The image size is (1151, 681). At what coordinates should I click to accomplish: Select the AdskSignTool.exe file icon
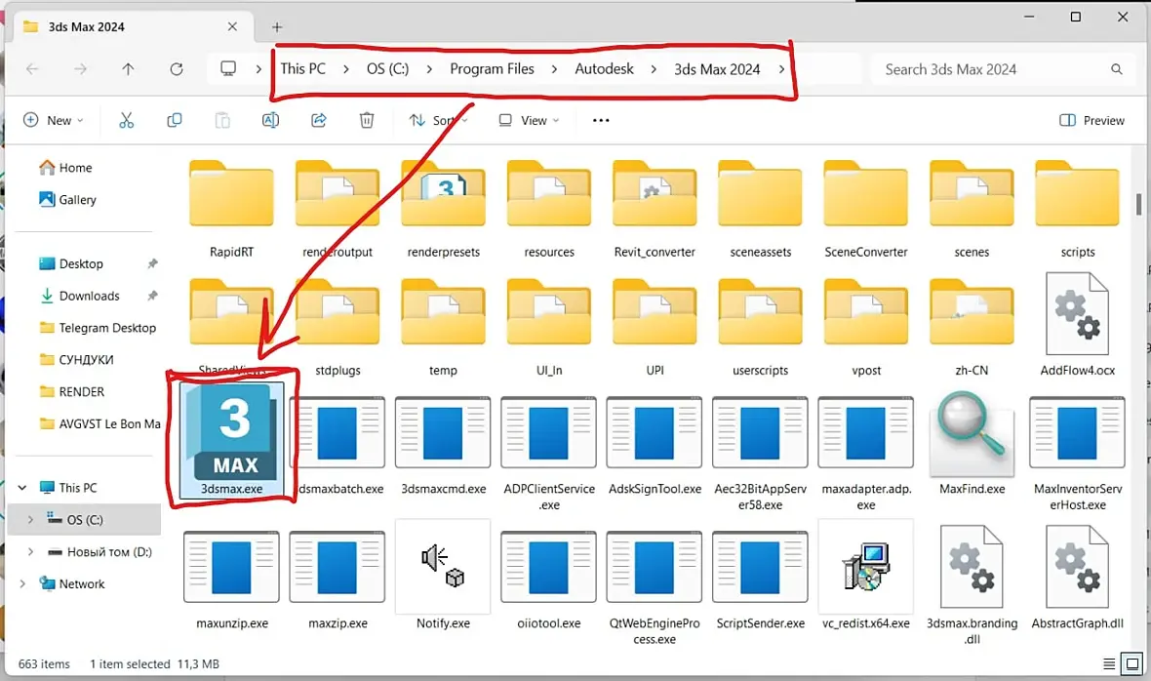[655, 433]
